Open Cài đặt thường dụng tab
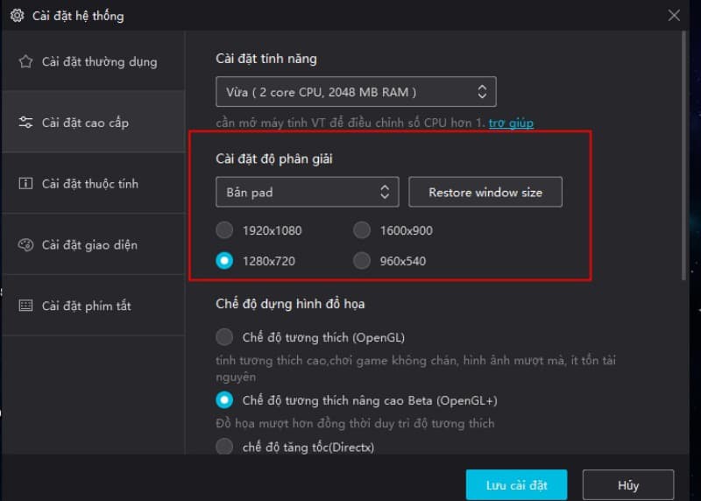 94,61
